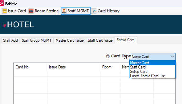Screen dimensions: 182x104
Task: Open the Card History toolbar section
Action: click(x=105, y=11)
